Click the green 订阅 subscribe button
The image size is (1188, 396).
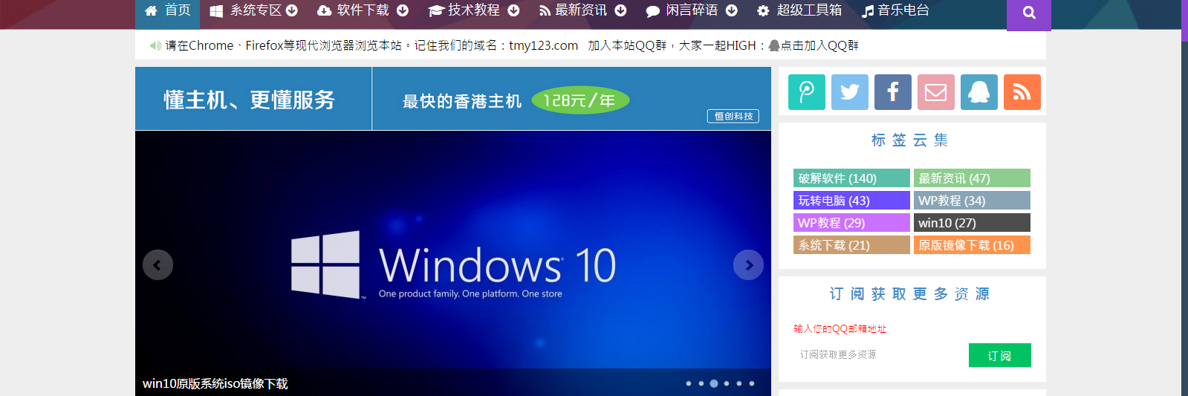(999, 355)
